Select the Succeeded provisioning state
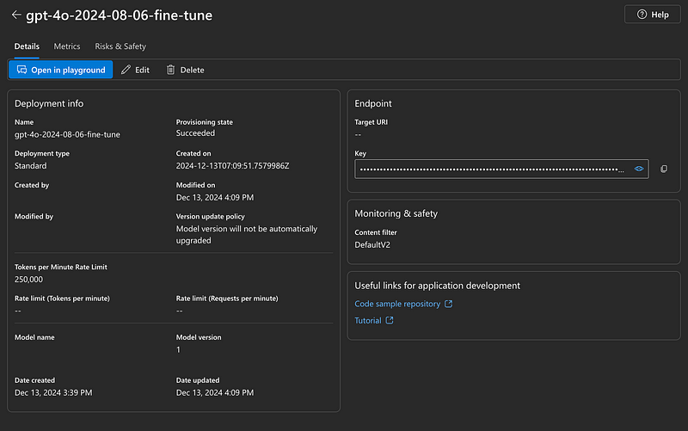The image size is (688, 431). click(x=195, y=133)
